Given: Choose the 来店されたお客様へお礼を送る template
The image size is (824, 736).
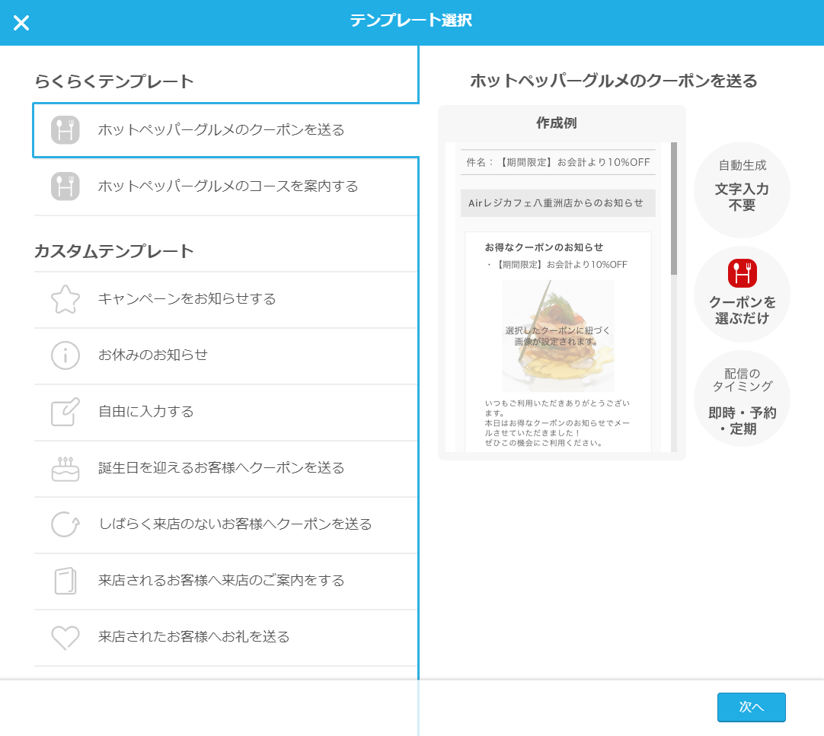Looking at the screenshot, I should coord(225,638).
